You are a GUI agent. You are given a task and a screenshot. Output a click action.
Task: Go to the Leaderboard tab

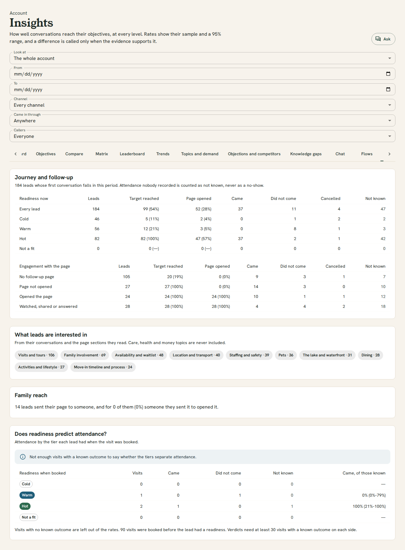coord(132,154)
